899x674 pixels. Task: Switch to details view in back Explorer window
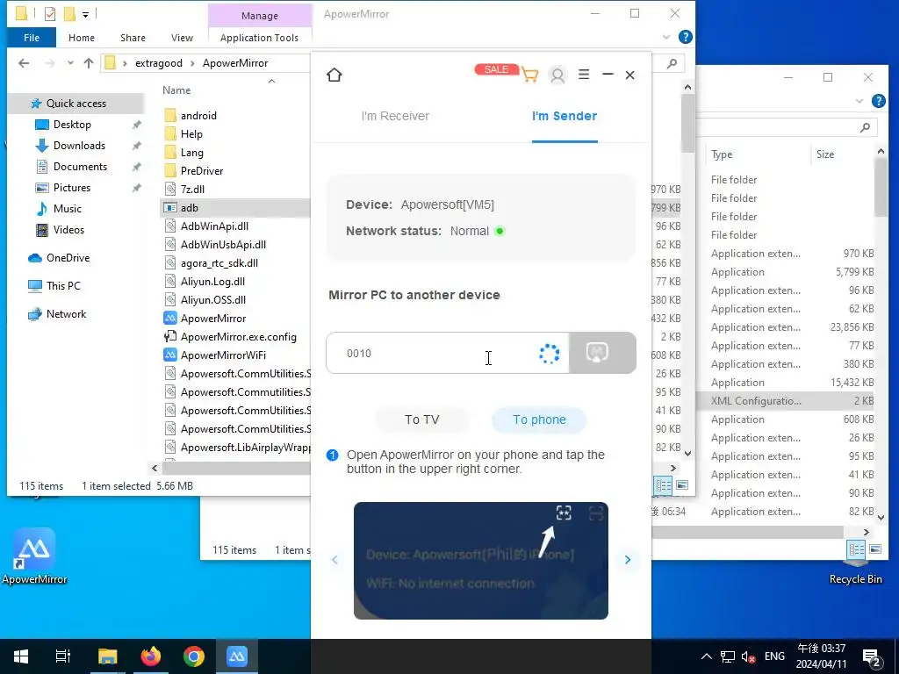[x=857, y=549]
